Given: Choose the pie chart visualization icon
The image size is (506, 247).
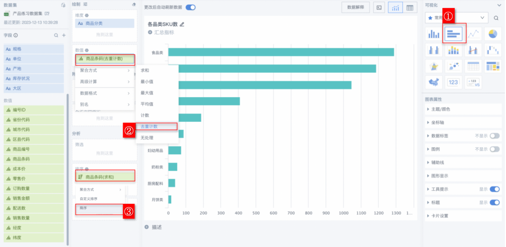Looking at the screenshot, I should (x=492, y=34).
